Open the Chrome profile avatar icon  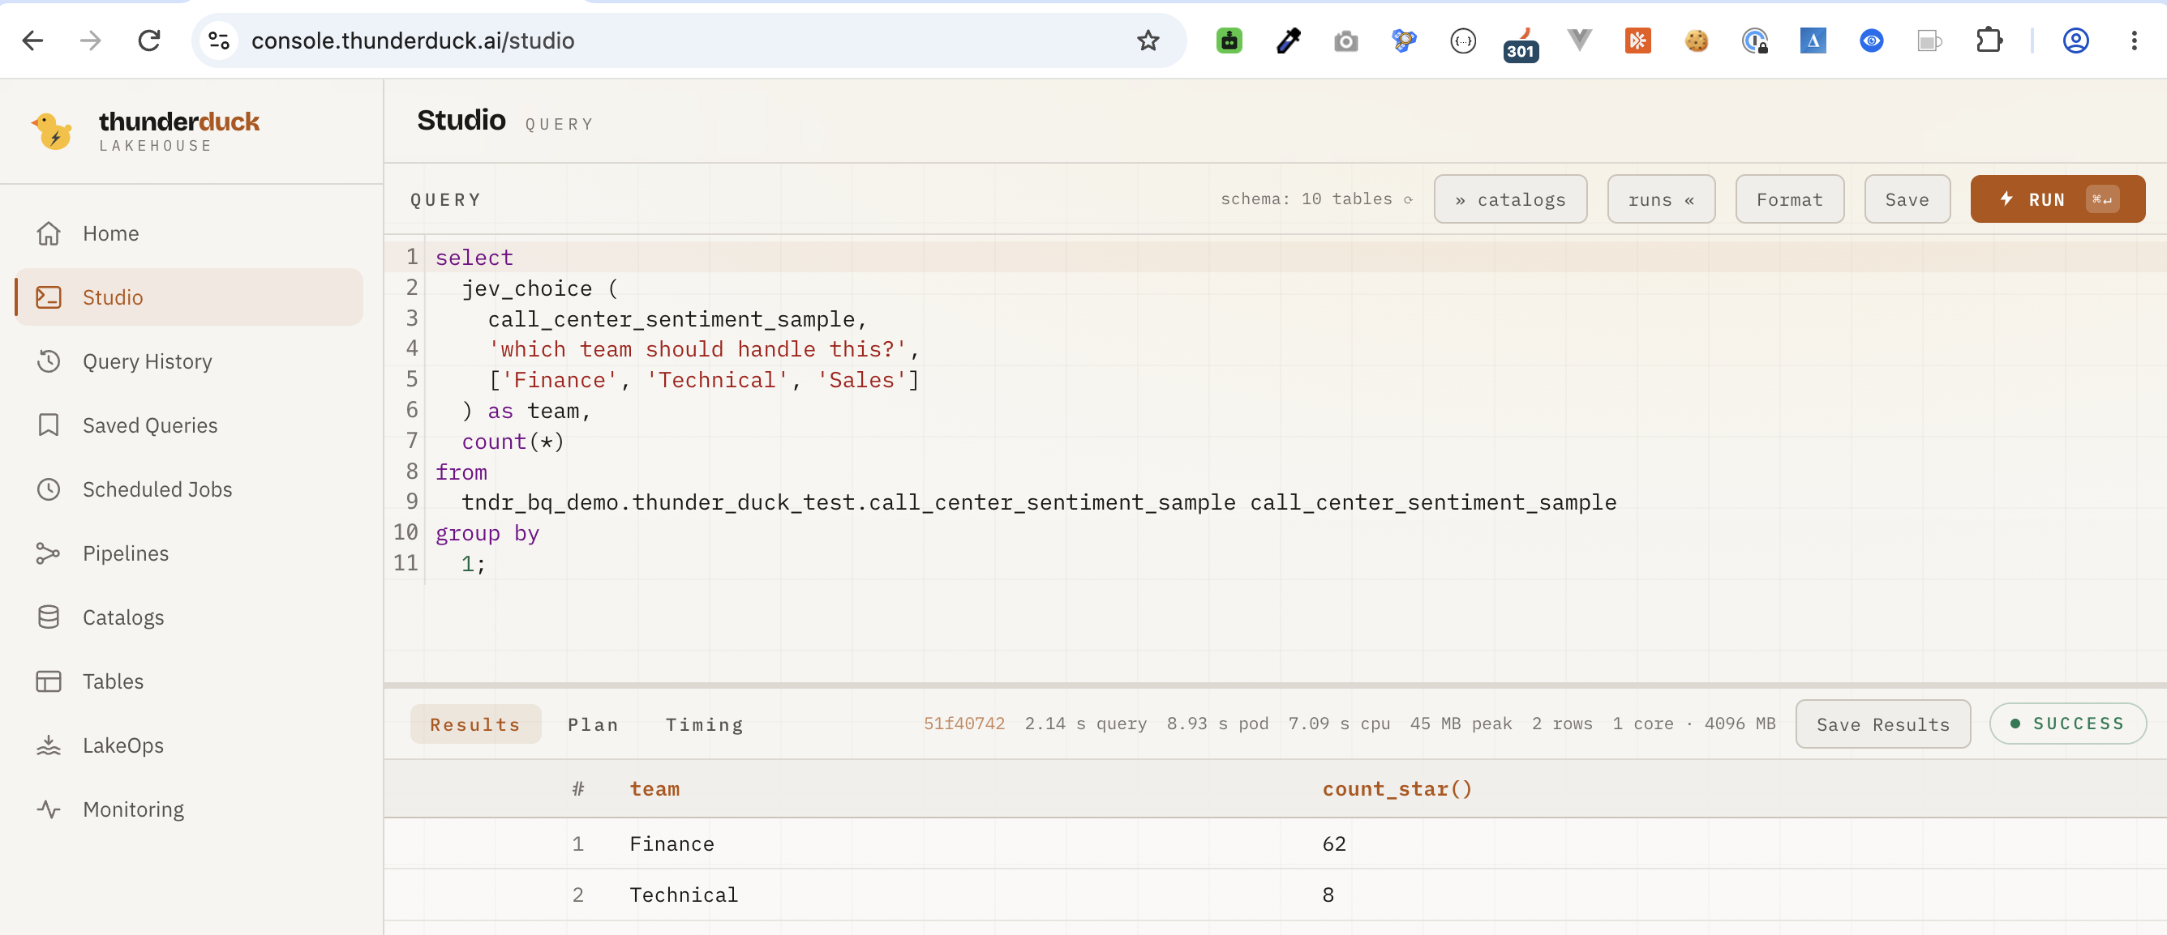(x=2075, y=41)
